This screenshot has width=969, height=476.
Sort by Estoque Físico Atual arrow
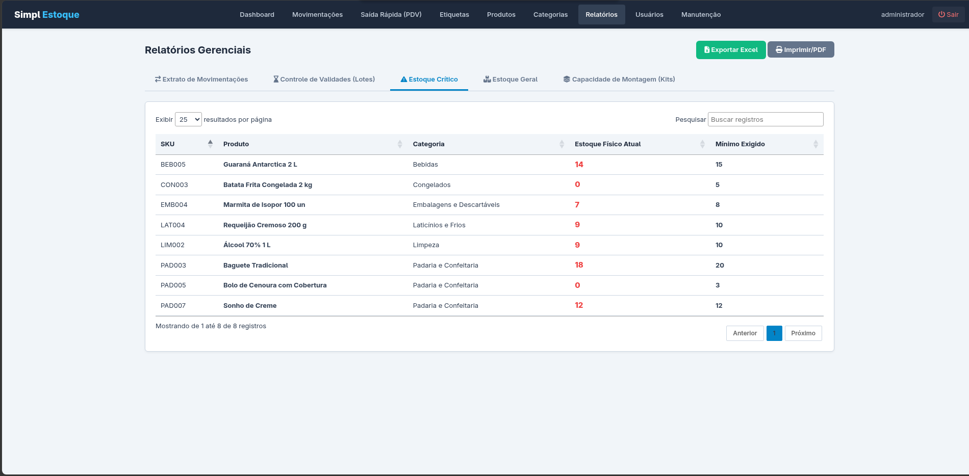[702, 144]
